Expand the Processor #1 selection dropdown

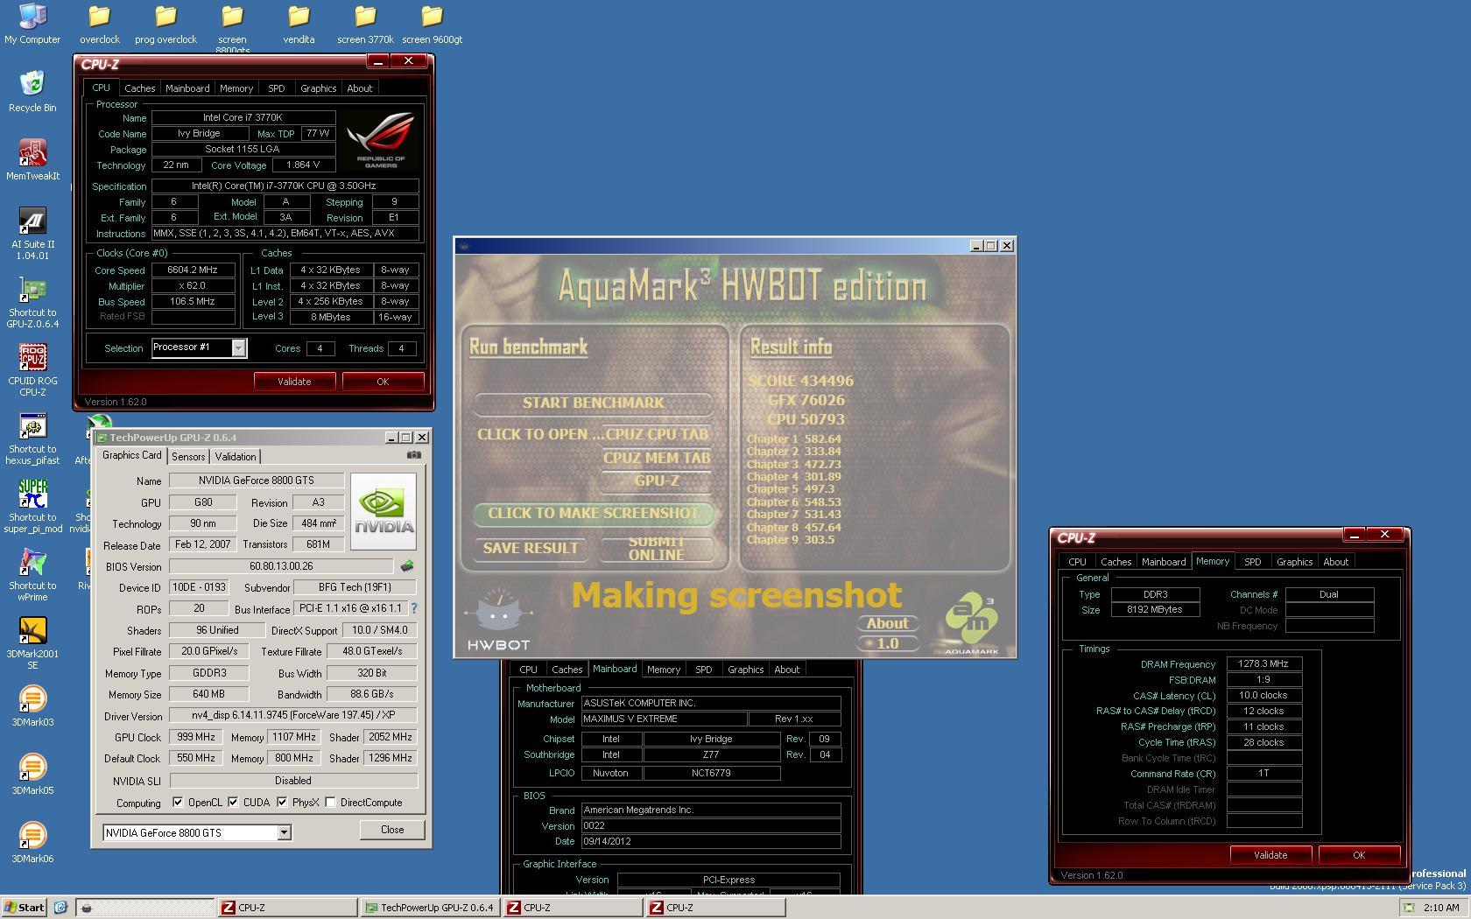pyautogui.click(x=238, y=348)
